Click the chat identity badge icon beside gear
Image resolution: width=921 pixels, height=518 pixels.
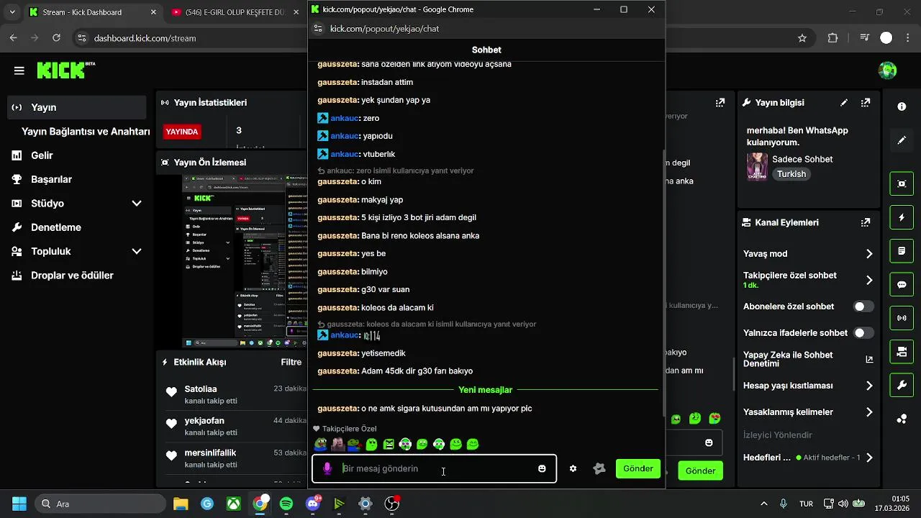[599, 468]
